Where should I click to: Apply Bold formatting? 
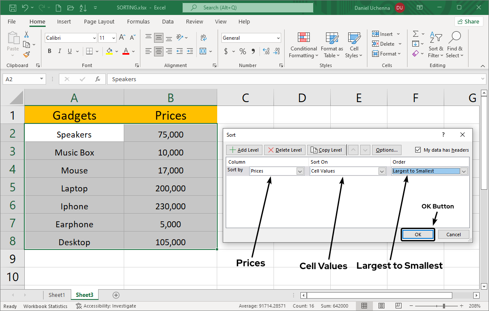click(49, 51)
